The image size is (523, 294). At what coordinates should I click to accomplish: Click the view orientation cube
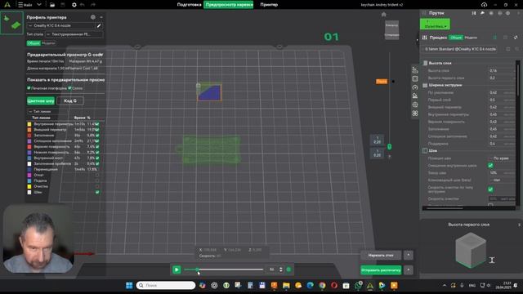[391, 29]
